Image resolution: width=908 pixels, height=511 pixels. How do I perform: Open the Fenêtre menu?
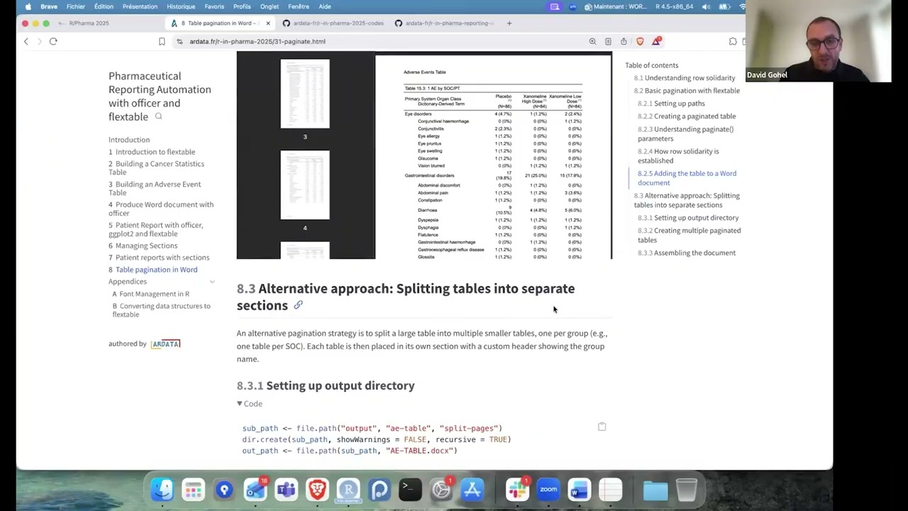pos(299,6)
